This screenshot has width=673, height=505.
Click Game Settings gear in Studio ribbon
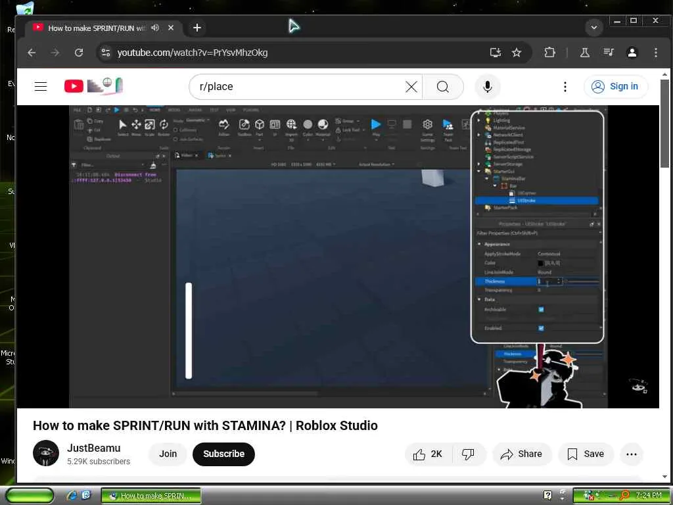coord(427,124)
